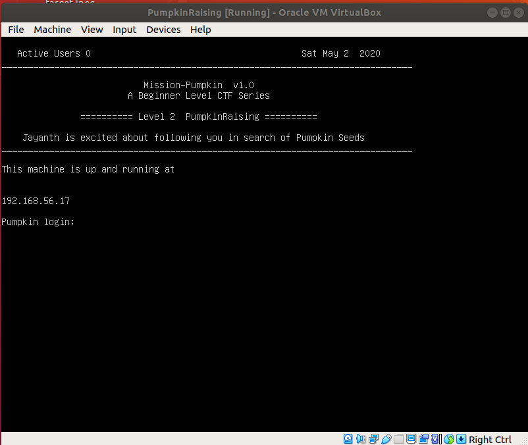Open the Input menu
528x445 pixels.
pyautogui.click(x=124, y=30)
